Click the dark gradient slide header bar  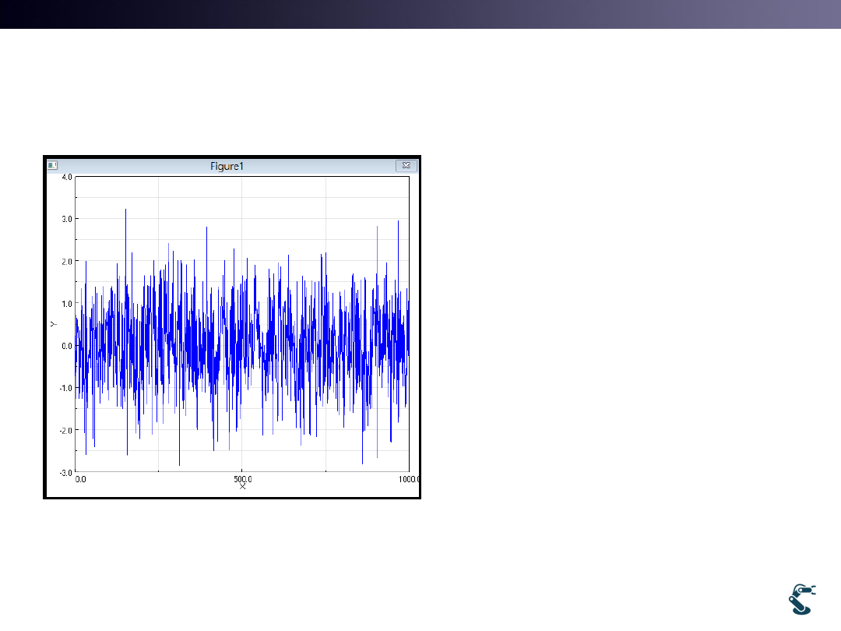point(420,14)
